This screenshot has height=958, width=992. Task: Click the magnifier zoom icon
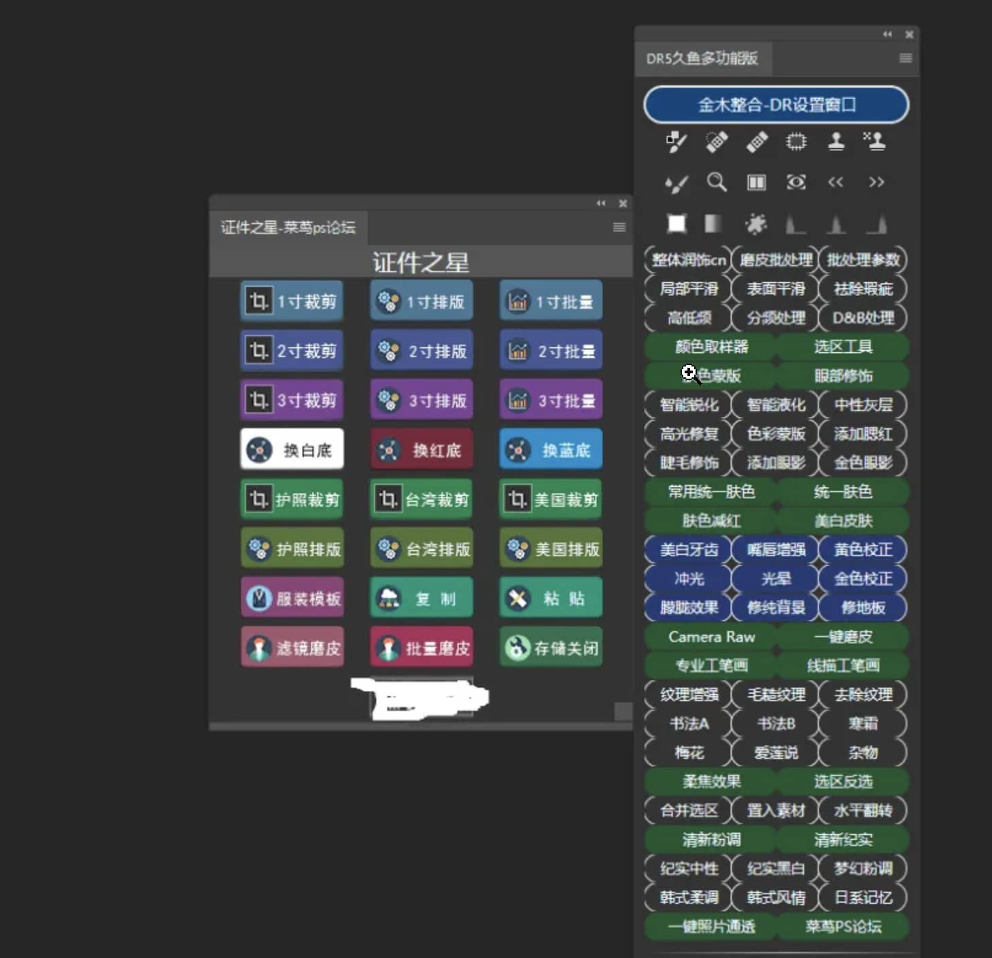click(x=716, y=182)
